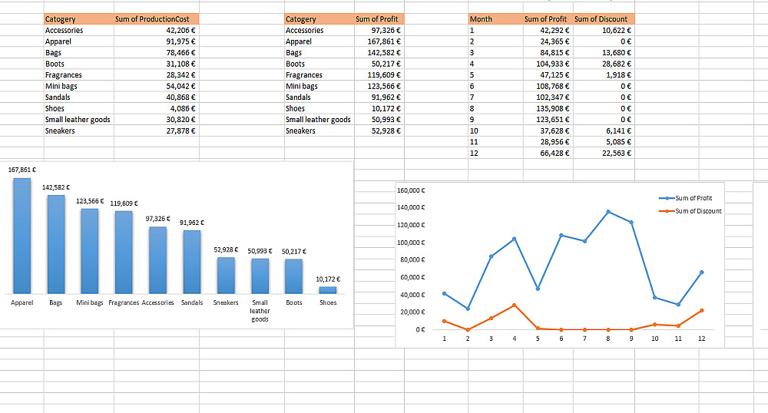Select the 160,000 € axis label

click(x=411, y=190)
